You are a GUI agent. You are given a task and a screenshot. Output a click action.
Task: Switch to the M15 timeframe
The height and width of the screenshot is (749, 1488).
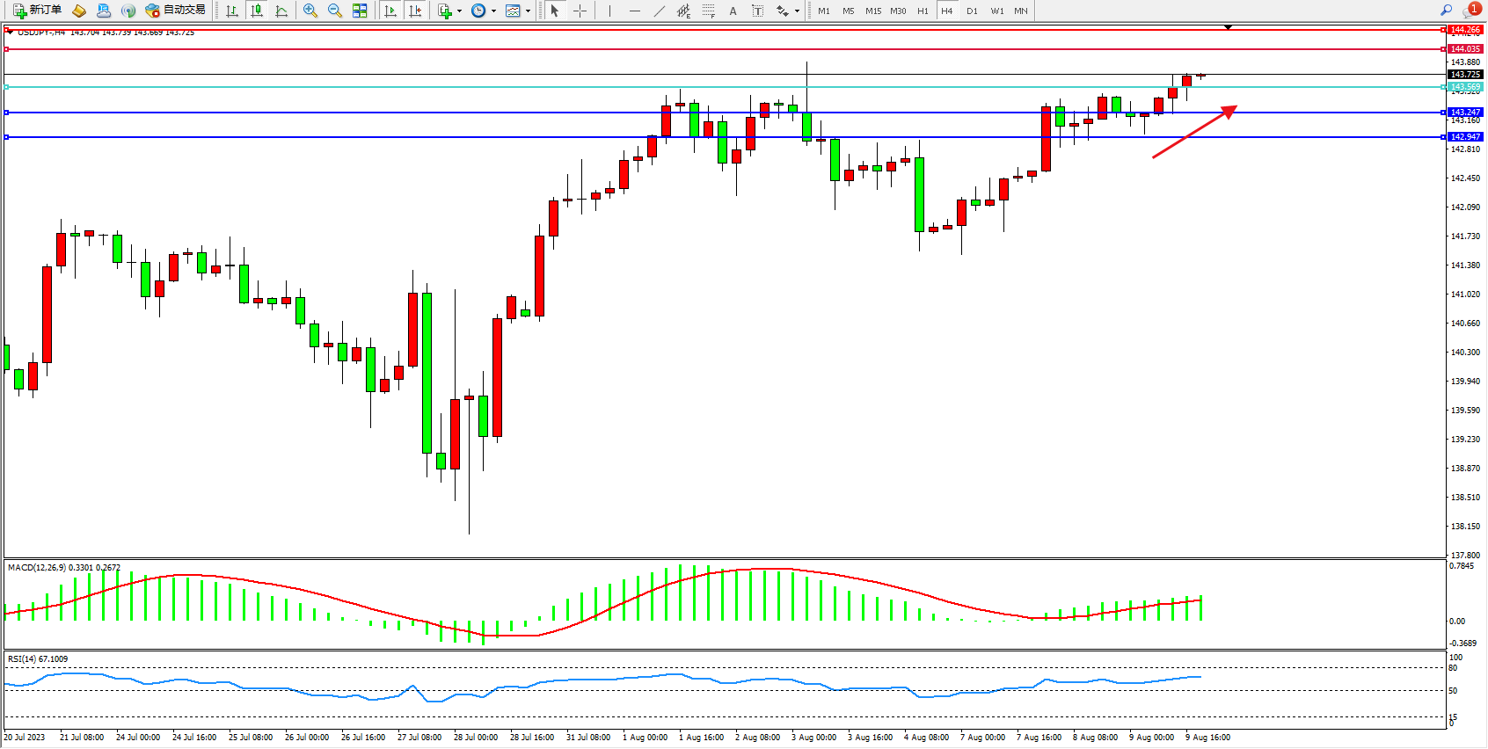(872, 11)
